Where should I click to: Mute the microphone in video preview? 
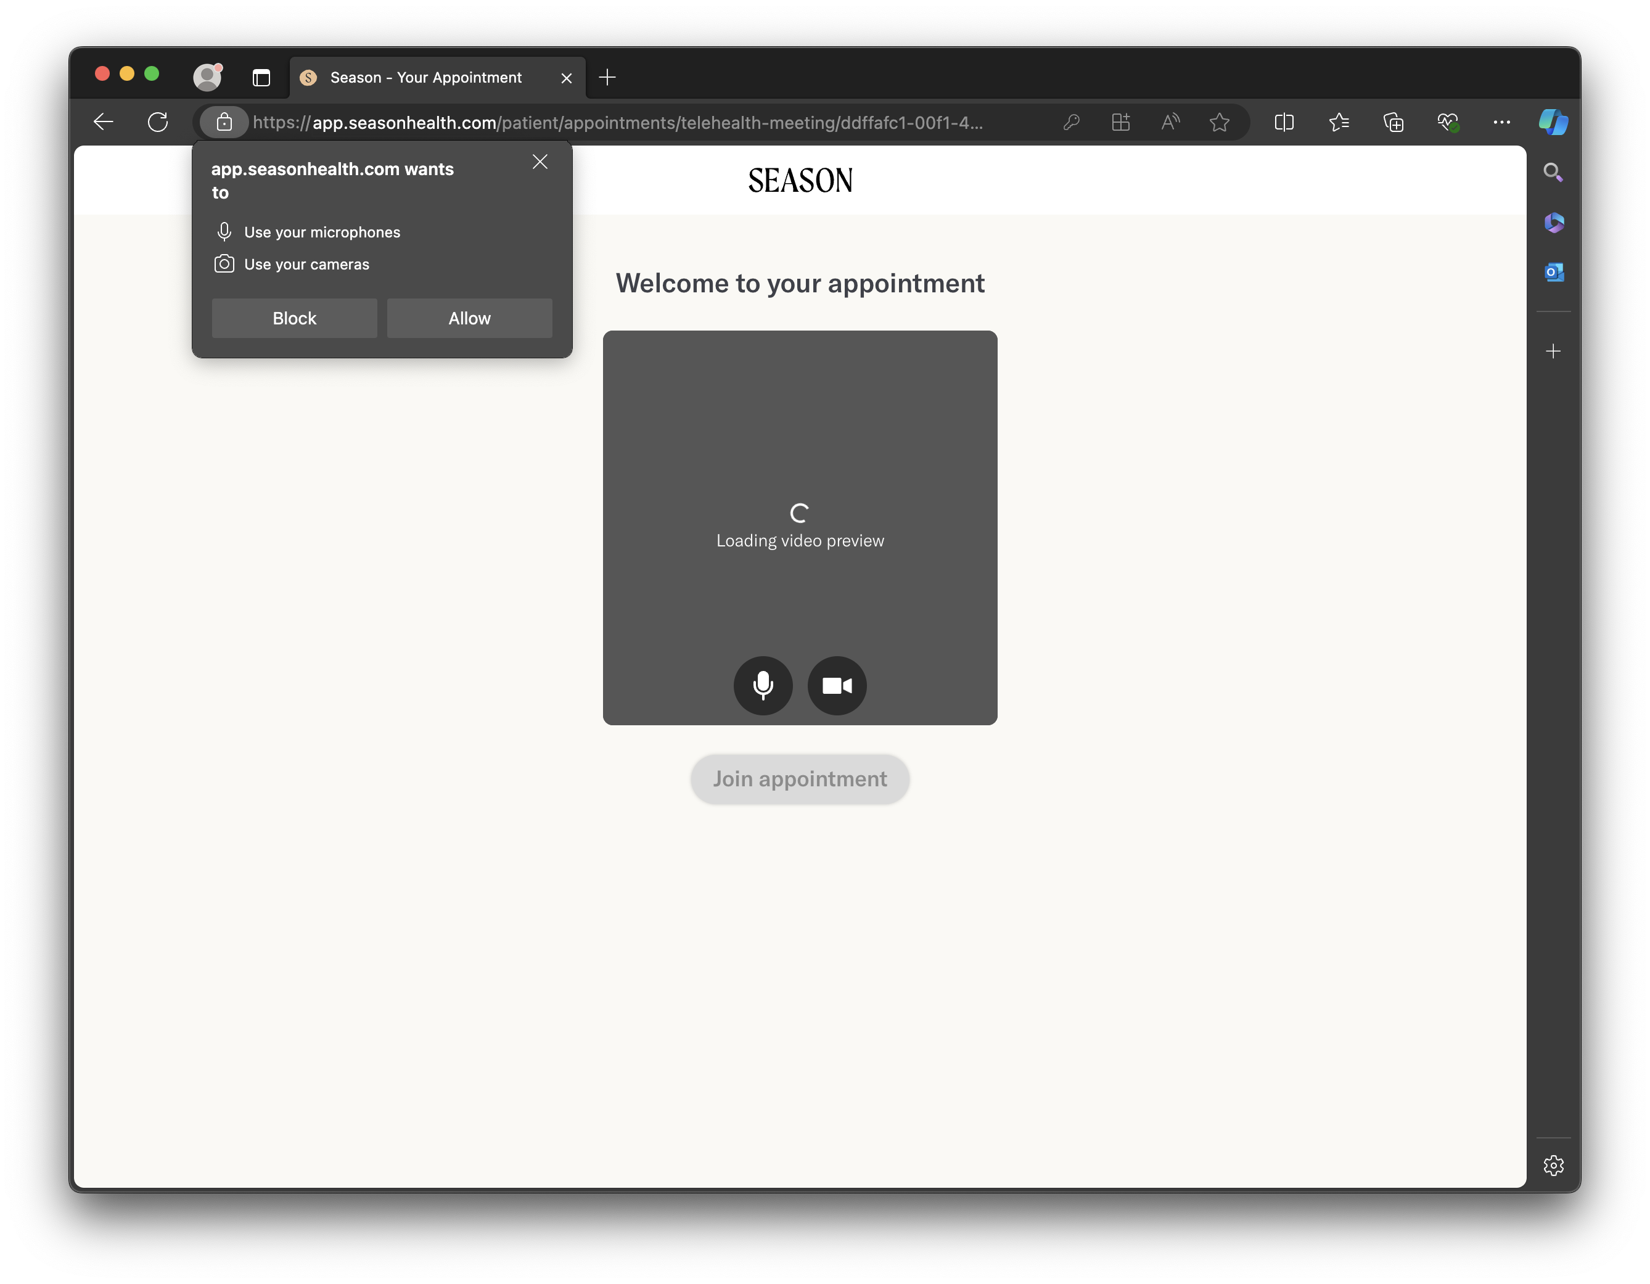[763, 685]
